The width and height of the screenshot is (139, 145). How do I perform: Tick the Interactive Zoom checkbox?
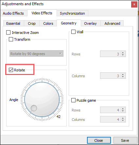(x=8, y=32)
